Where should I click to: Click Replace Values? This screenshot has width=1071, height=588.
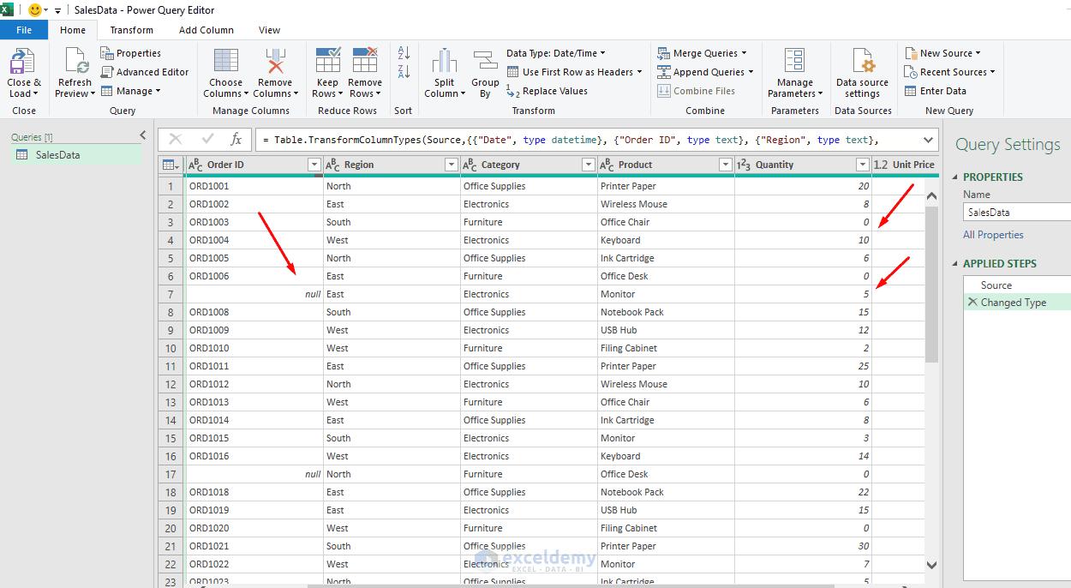547,91
